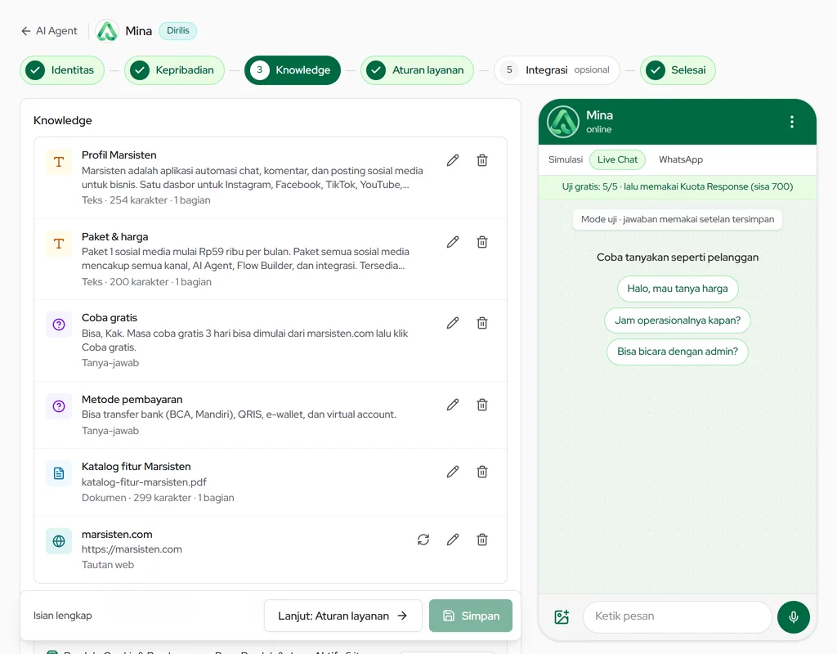Screen dimensions: 837x654
Task: Edit the Katalog fitur Marsisten document
Action: click(x=453, y=472)
